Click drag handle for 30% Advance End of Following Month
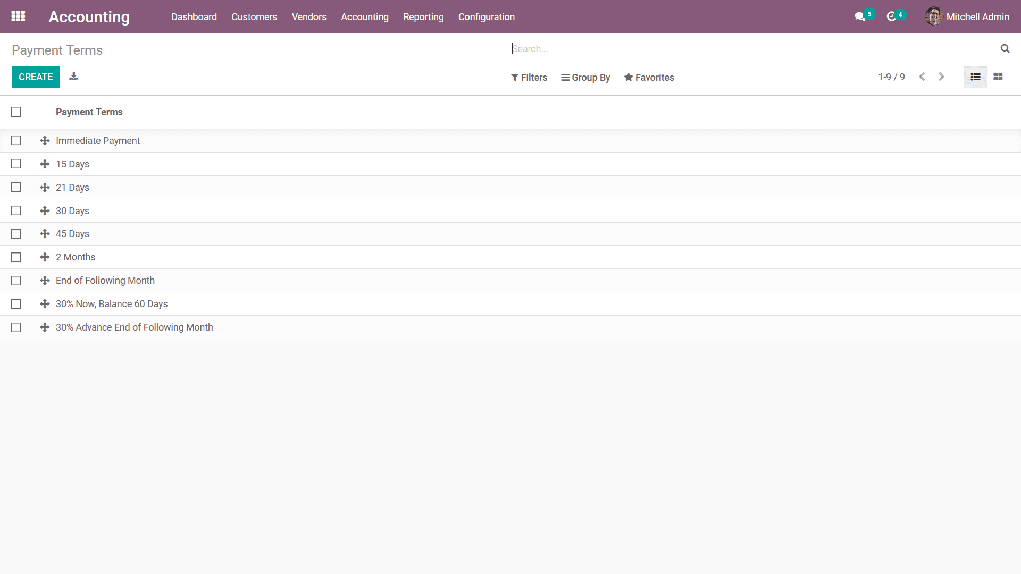 pos(45,327)
